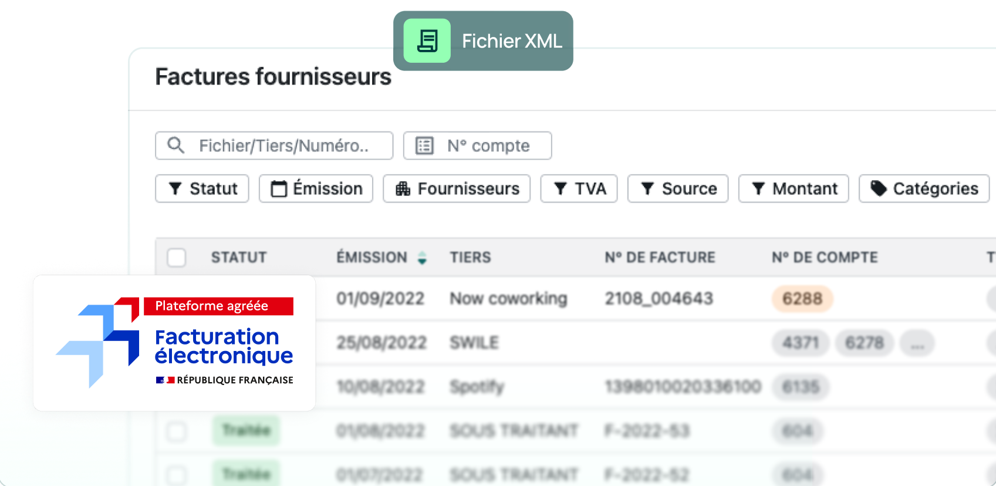This screenshot has width=996, height=486.
Task: Open the TVA filter dropdown
Action: coord(579,188)
